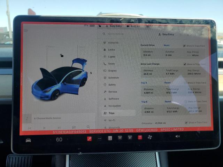Open climate fan controls
The width and height of the screenshot is (223, 167).
(x=150, y=137)
